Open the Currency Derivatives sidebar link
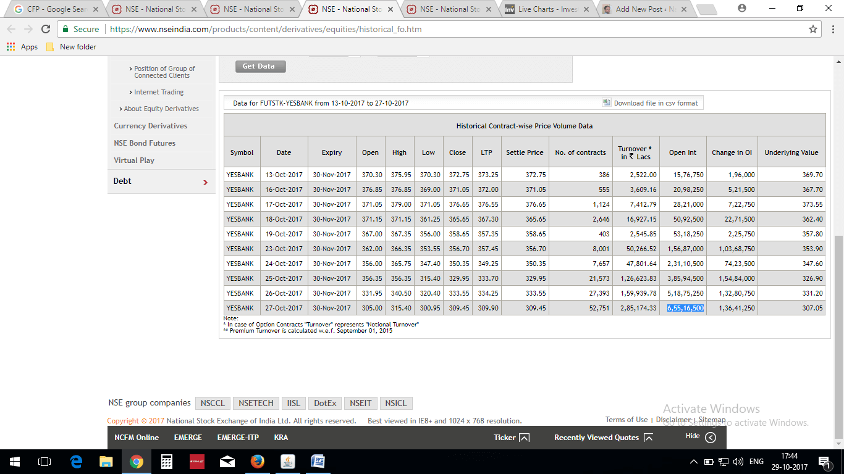 [150, 126]
